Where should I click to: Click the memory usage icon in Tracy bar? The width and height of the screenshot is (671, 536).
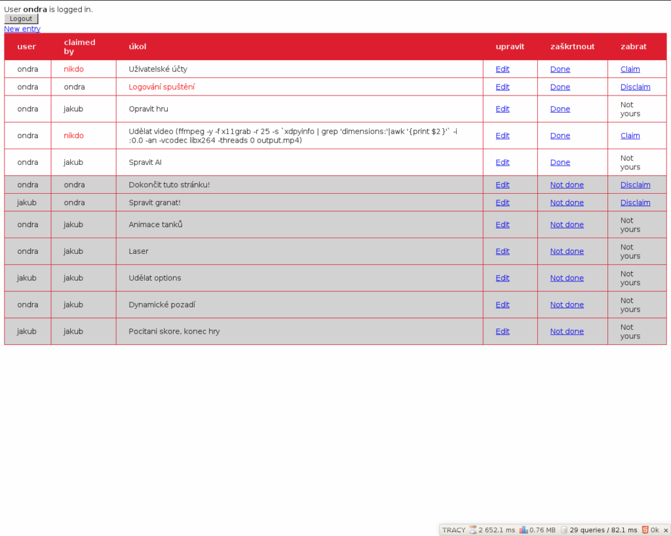[524, 530]
